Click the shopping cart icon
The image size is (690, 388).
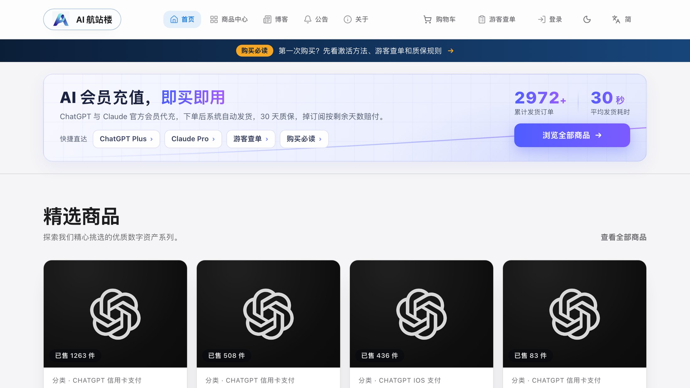tap(427, 19)
